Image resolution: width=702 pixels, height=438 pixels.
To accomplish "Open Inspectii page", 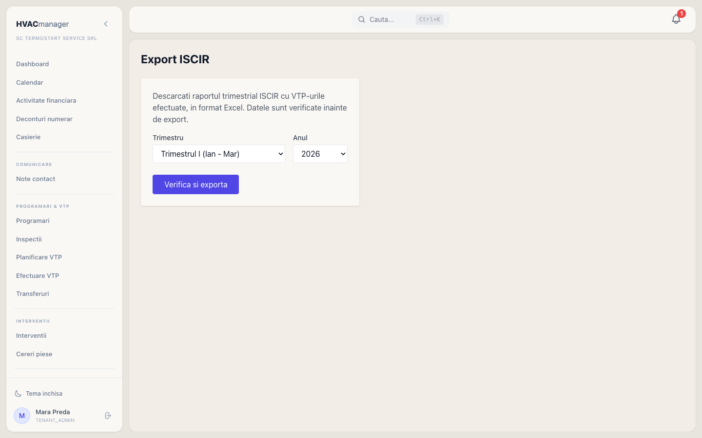I will [29, 239].
